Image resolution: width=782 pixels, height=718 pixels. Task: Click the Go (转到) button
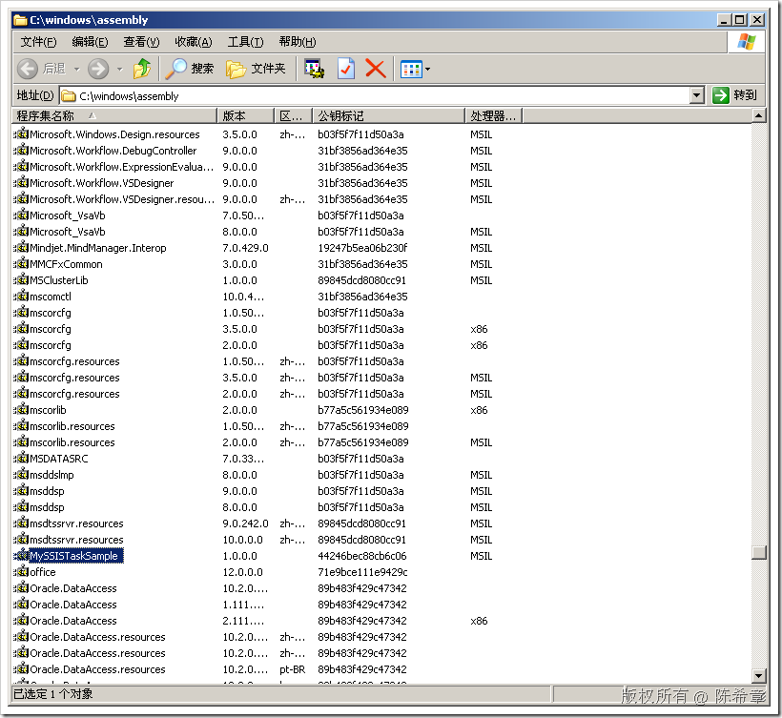click(735, 95)
